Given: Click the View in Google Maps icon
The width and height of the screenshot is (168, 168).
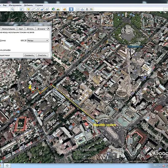Looking at the screenshot, I should 91,9.
